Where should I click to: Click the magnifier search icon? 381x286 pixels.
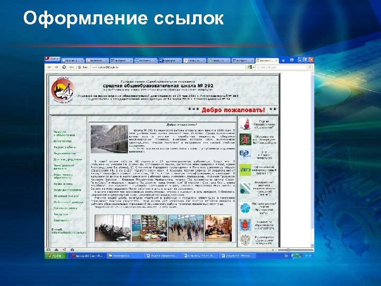click(310, 67)
